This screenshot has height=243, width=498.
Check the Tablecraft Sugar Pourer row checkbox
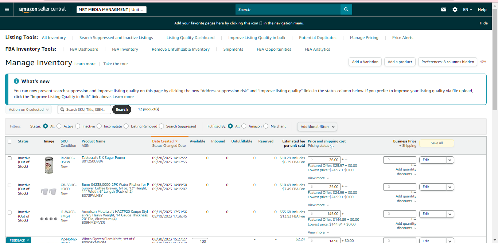point(9,158)
